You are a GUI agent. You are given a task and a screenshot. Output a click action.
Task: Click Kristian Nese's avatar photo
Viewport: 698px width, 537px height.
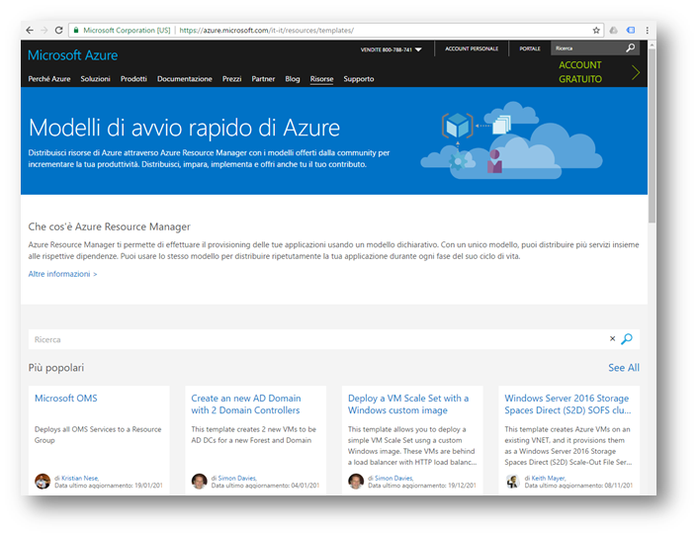pyautogui.click(x=43, y=481)
